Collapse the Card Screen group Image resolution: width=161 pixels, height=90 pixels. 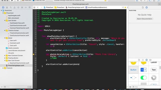coord(5,20)
